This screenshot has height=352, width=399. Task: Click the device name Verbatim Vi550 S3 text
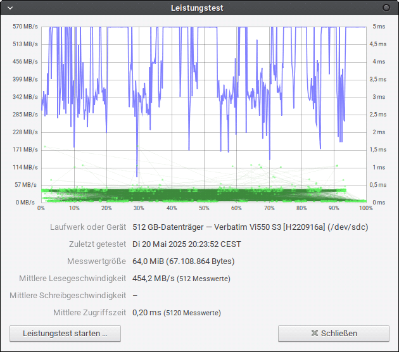point(250,227)
